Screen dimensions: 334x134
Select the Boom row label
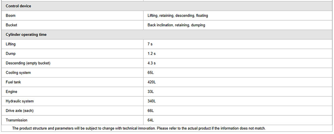pos(11,16)
